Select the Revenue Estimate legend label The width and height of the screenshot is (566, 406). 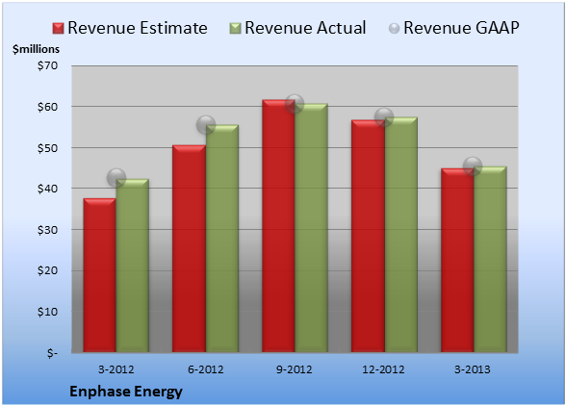click(x=138, y=28)
